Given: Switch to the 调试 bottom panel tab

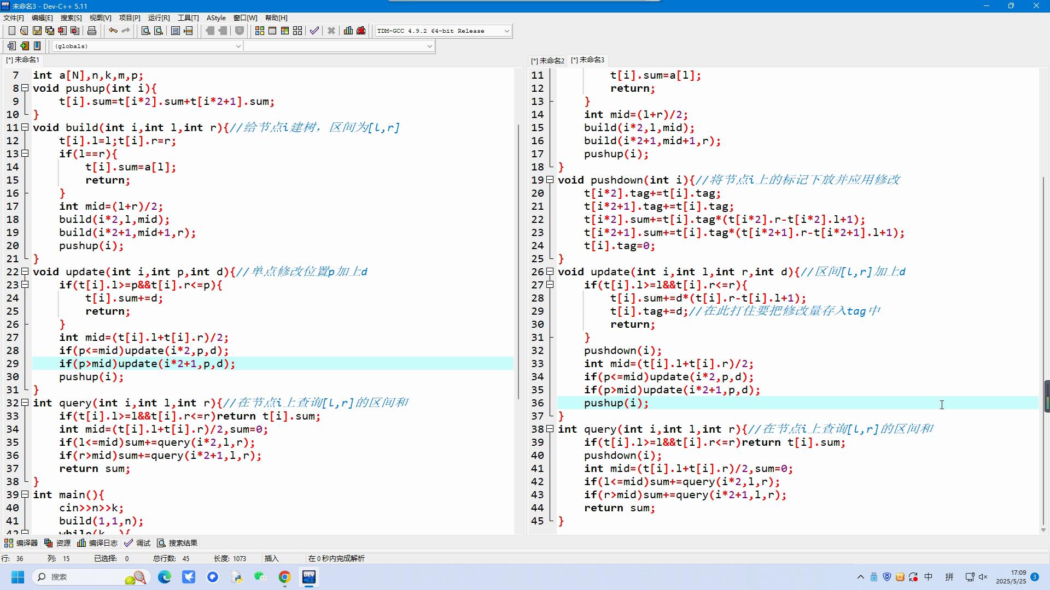Looking at the screenshot, I should pos(137,543).
